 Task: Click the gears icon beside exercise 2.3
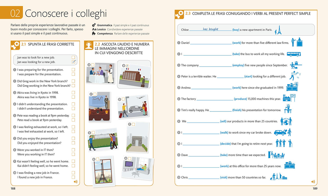[179, 15]
